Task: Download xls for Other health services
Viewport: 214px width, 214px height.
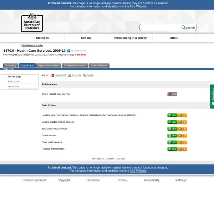Action: click(172, 142)
